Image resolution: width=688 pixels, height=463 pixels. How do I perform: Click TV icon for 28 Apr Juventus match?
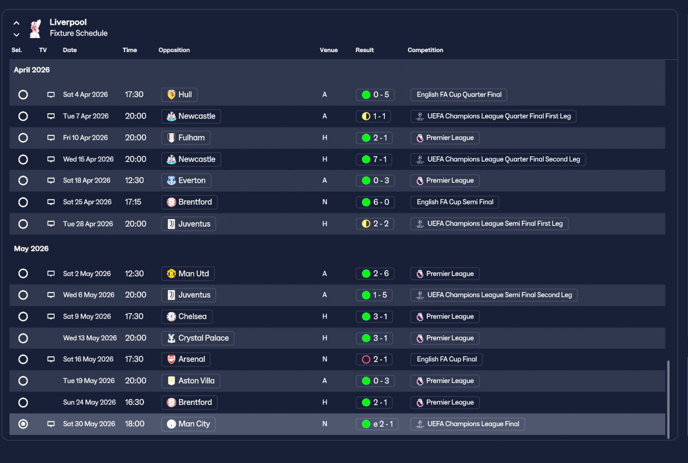click(51, 223)
